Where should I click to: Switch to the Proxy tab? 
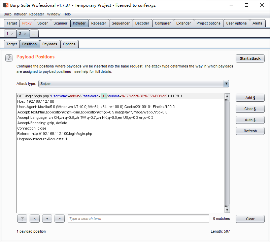pyautogui.click(x=27, y=23)
